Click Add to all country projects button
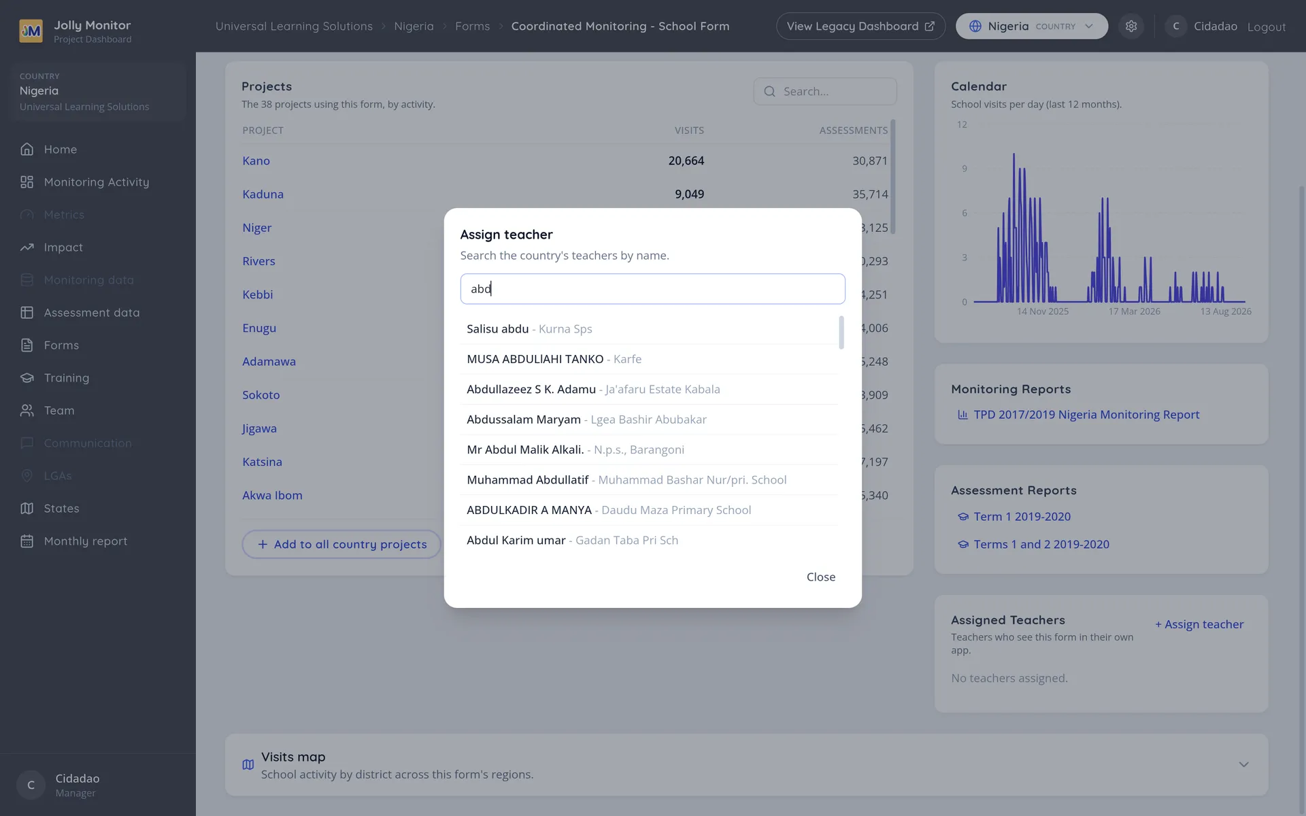 tap(341, 545)
